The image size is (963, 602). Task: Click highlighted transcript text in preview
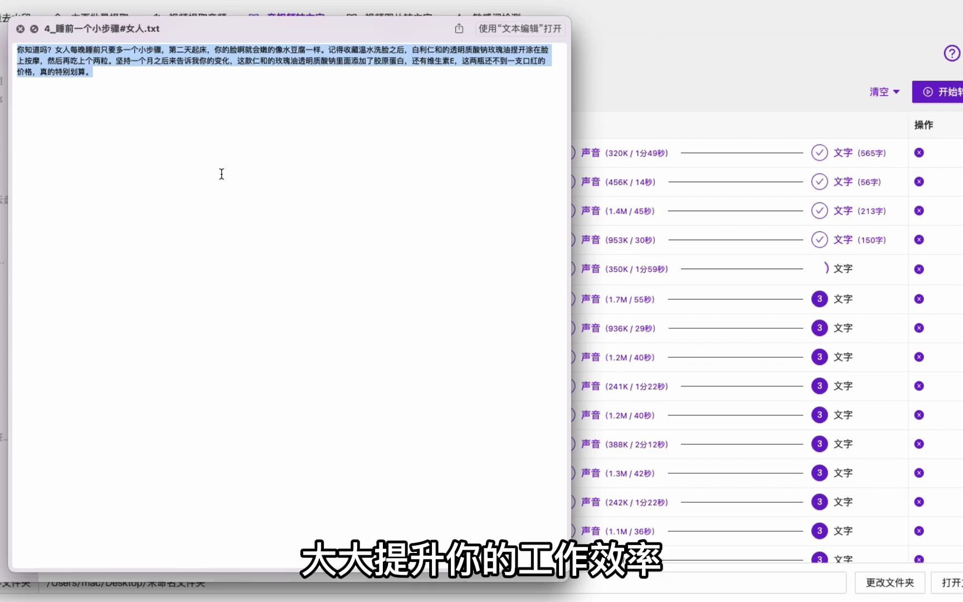[x=283, y=61]
